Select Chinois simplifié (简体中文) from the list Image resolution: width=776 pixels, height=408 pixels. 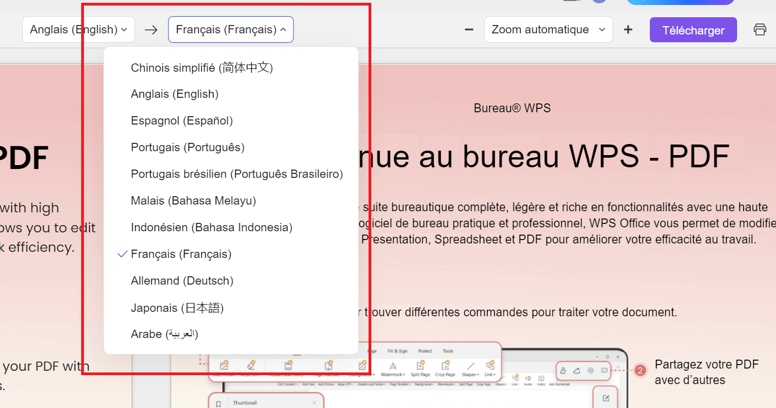(x=231, y=68)
